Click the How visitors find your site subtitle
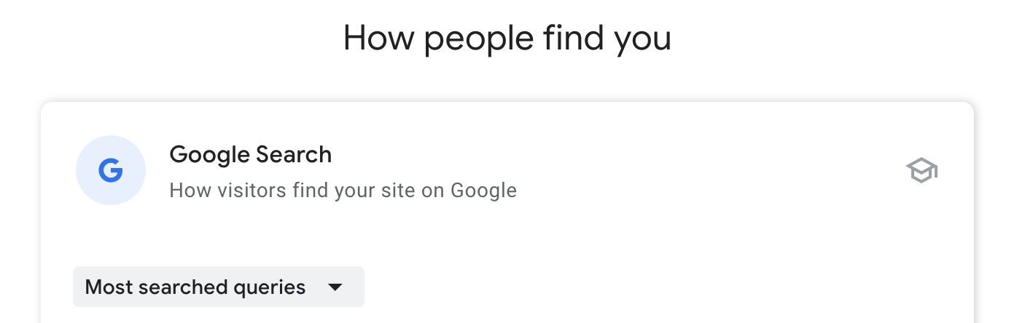This screenshot has width=1025, height=323. coord(343,191)
